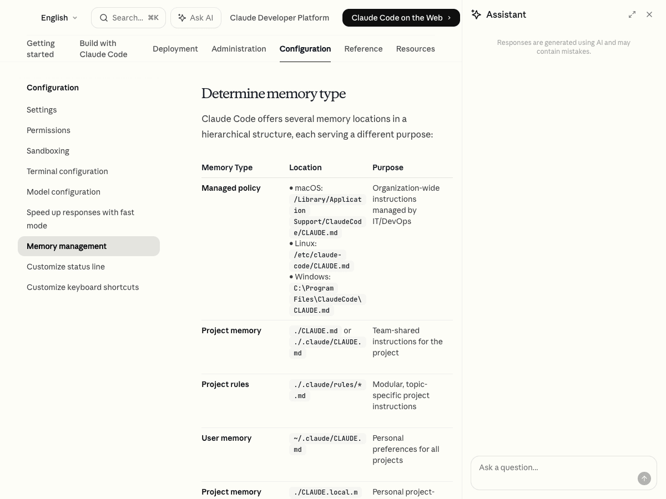Click the magnifier icon in the search box

point(104,18)
